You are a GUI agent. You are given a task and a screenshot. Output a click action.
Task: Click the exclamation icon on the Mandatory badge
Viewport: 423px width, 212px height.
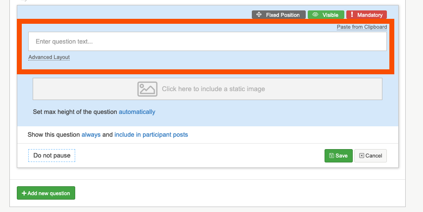(352, 15)
